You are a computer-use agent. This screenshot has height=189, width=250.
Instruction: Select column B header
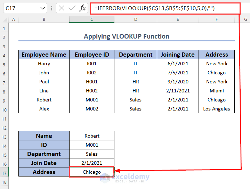tap(44, 19)
